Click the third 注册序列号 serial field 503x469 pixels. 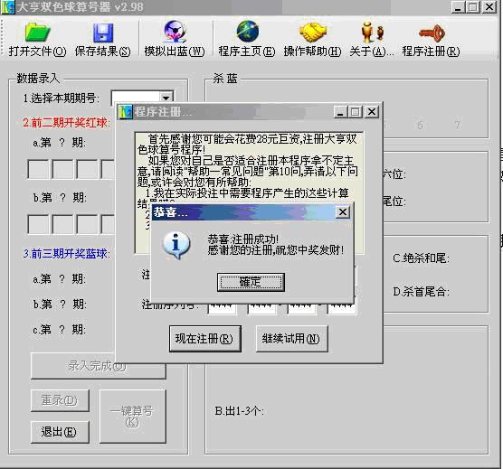pos(301,309)
